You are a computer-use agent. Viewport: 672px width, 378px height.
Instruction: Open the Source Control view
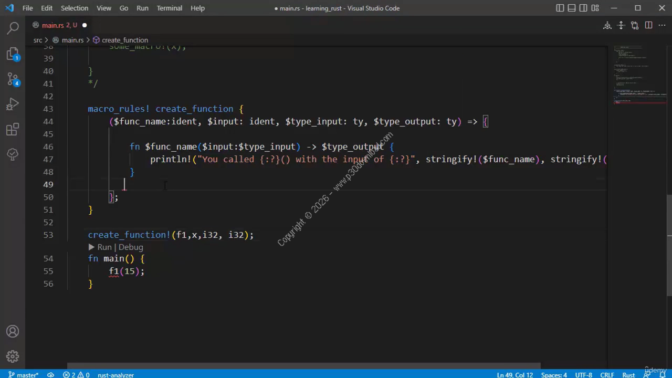13,79
